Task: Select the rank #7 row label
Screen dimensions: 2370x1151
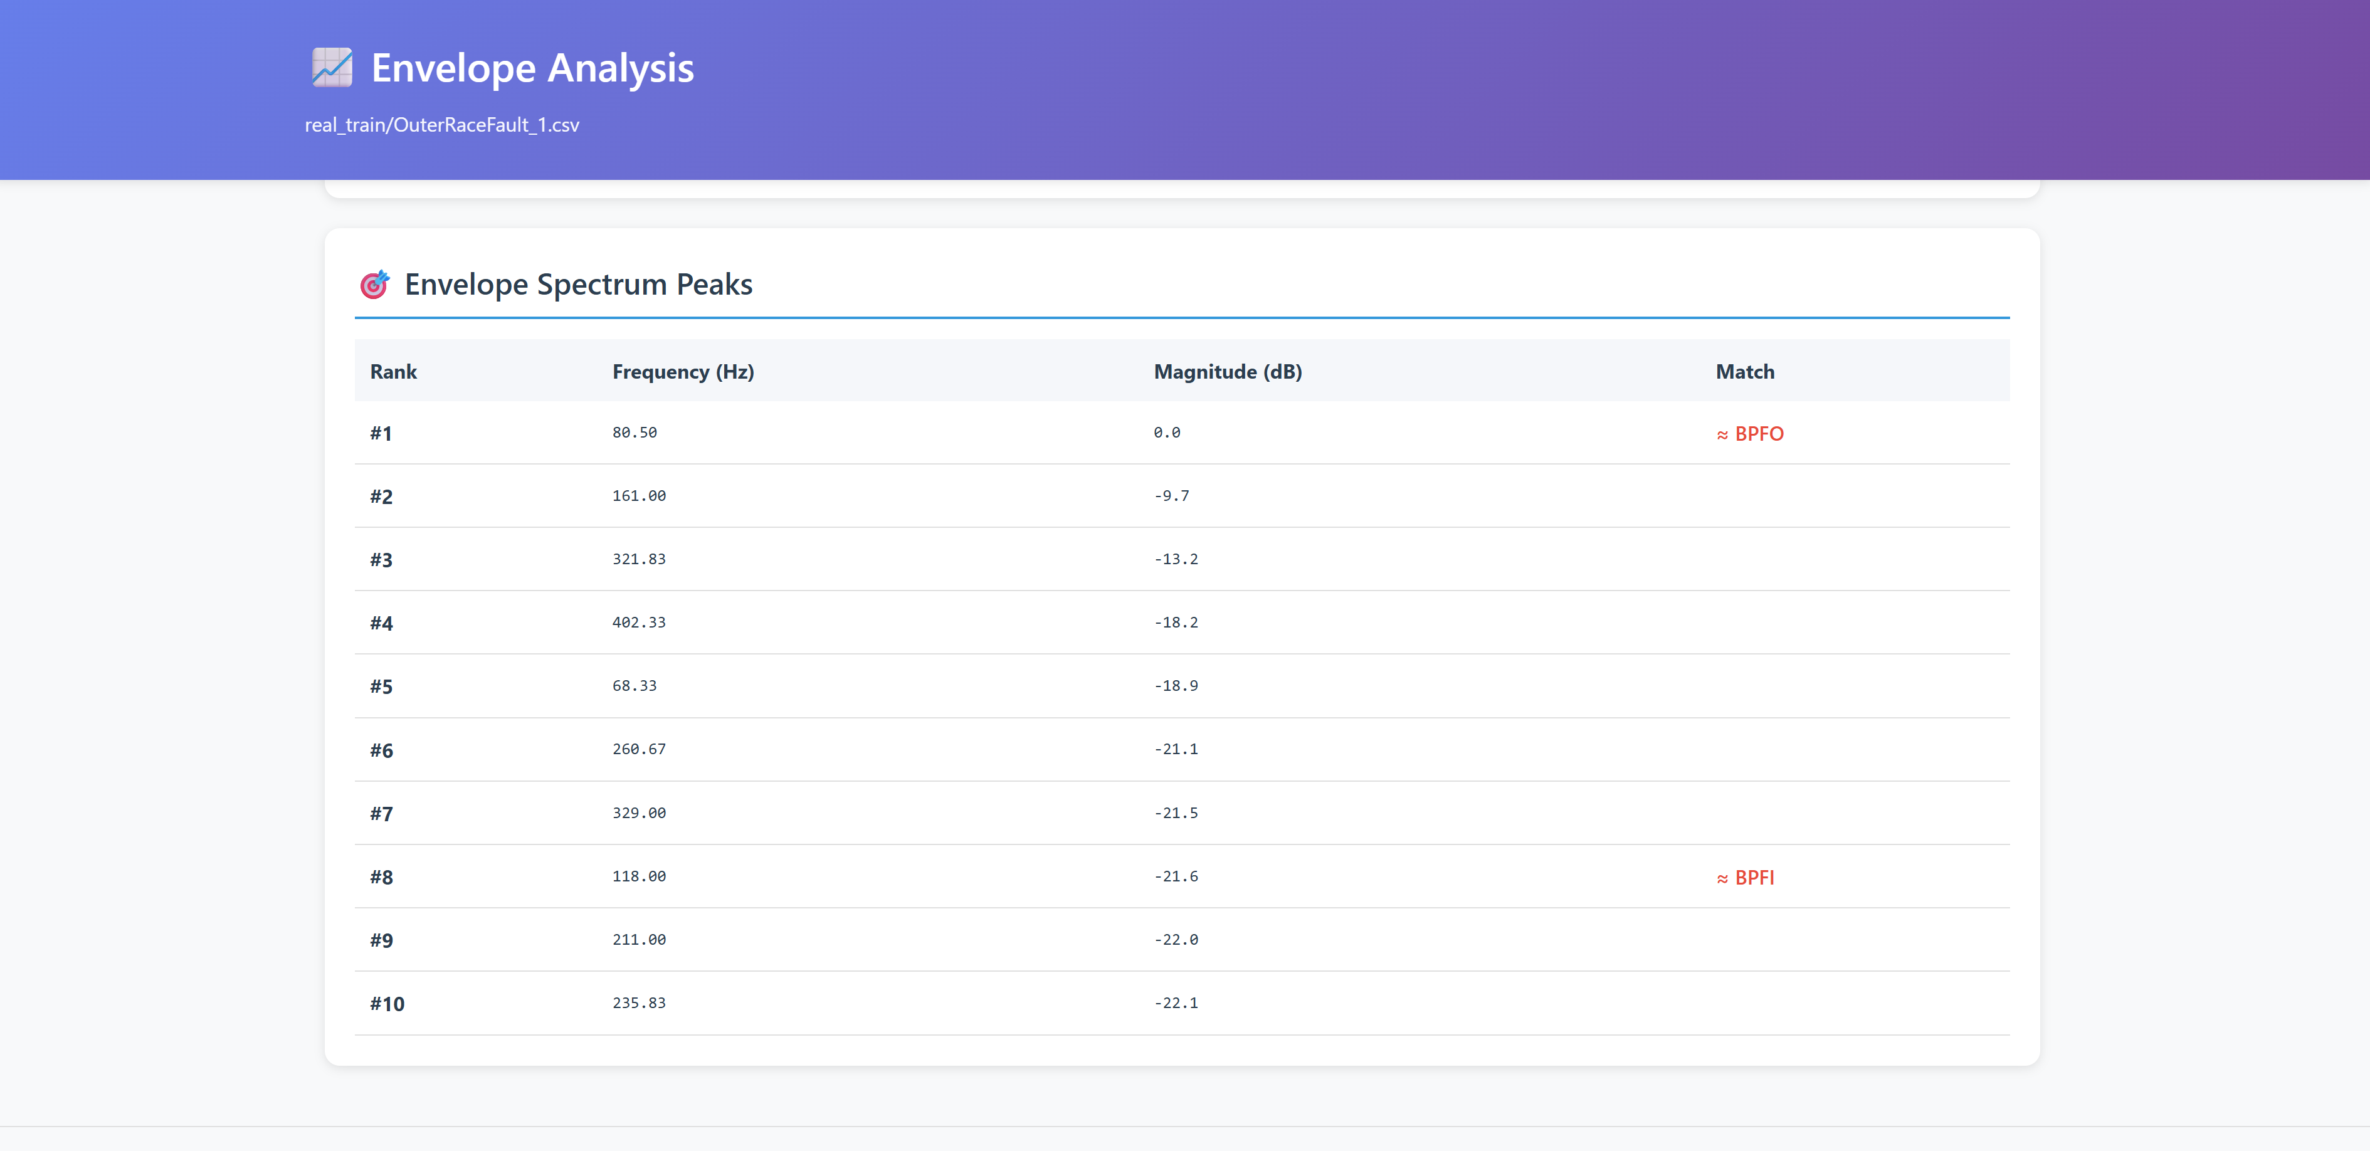Action: (381, 814)
